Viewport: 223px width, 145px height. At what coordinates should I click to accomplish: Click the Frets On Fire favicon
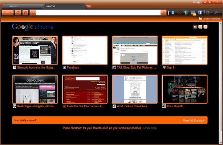coord(64,106)
